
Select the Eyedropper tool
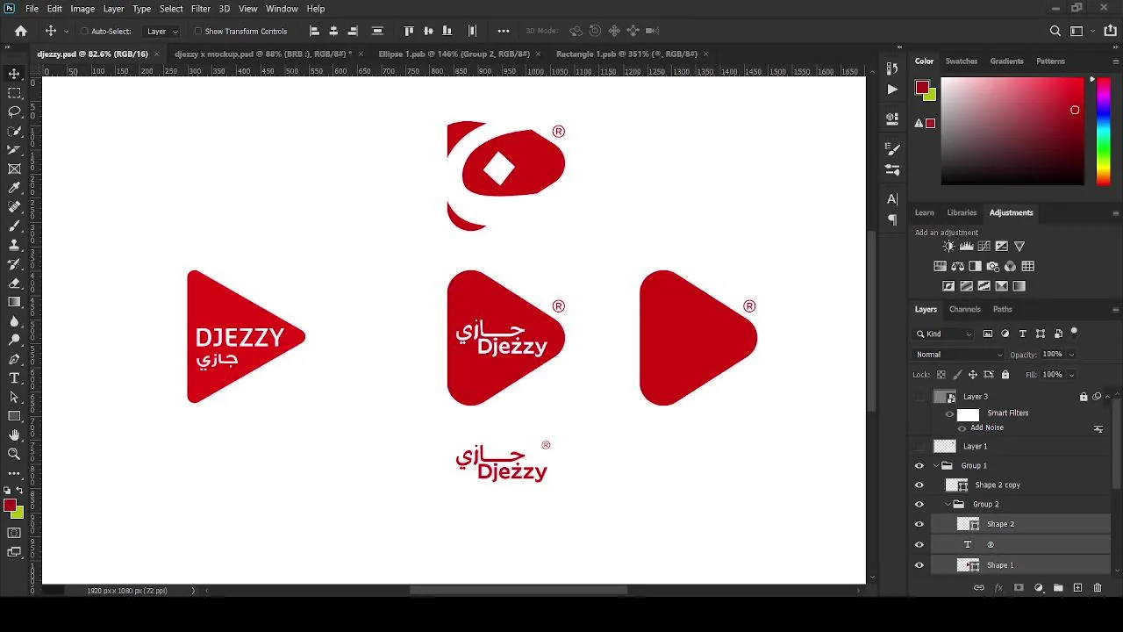pos(14,188)
